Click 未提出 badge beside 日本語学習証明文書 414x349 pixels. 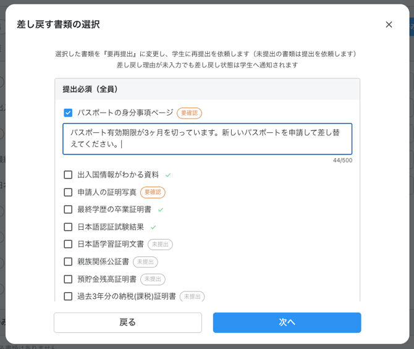pos(160,245)
